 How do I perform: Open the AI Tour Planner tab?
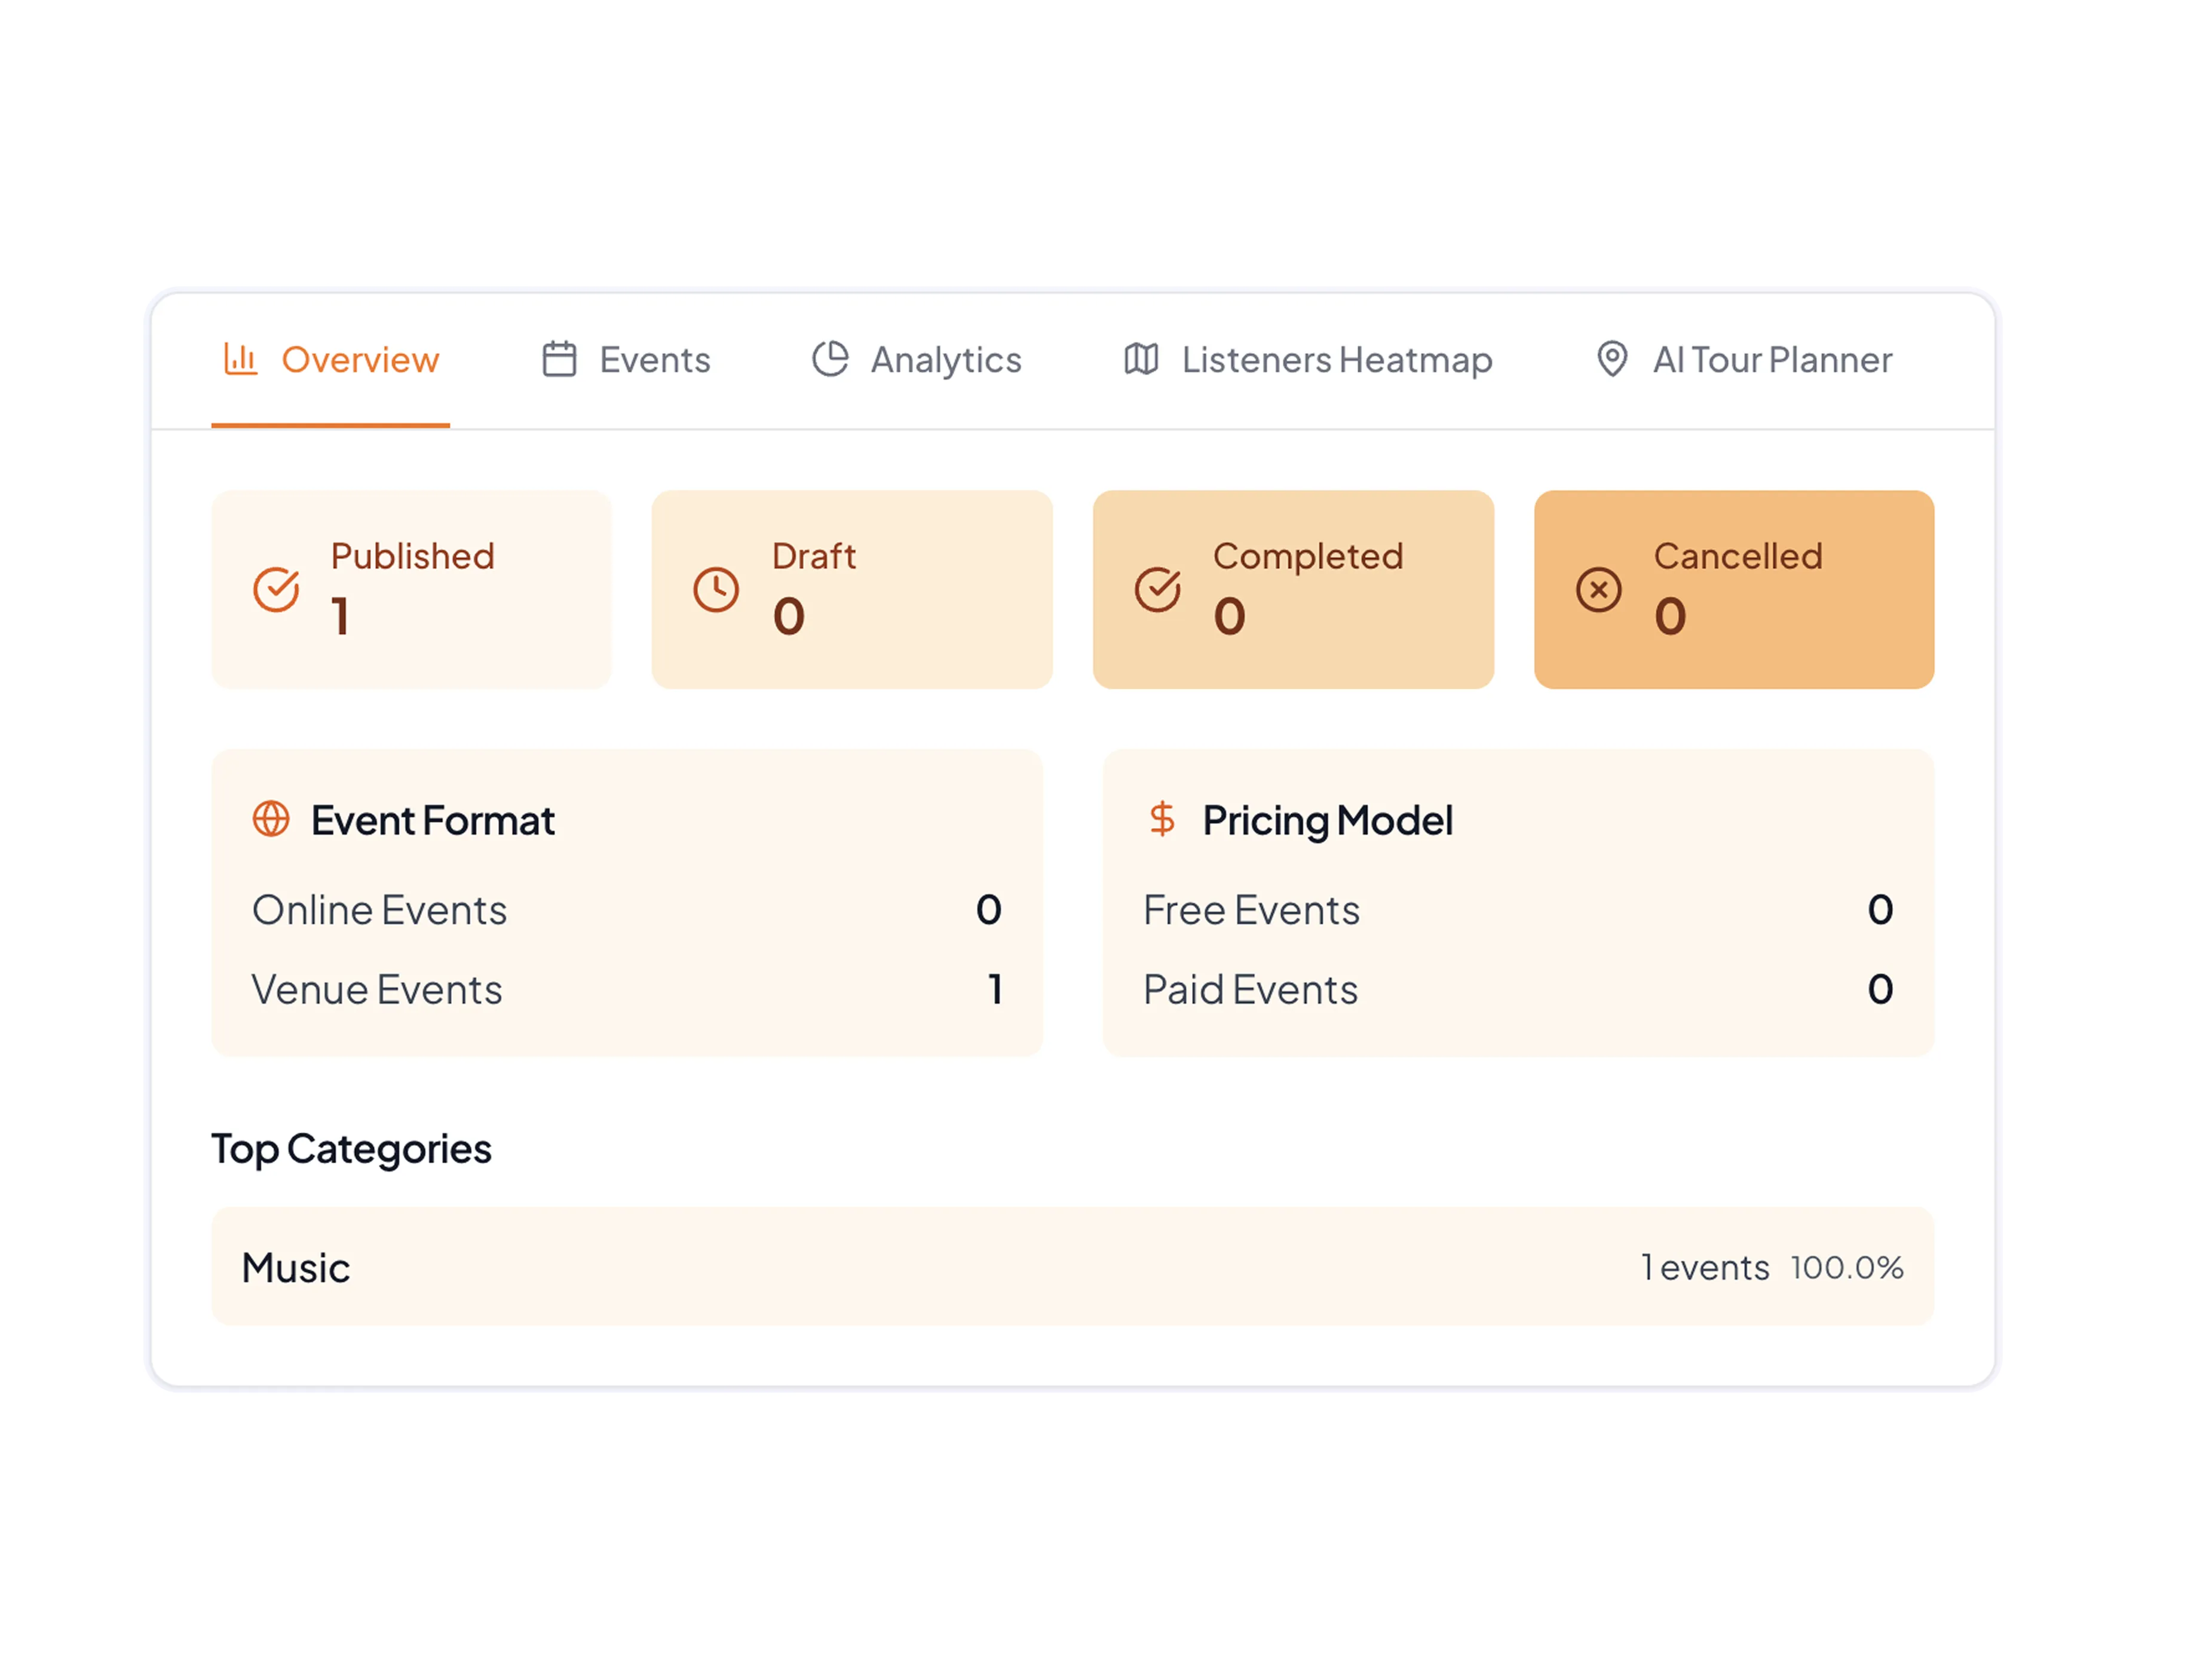pyautogui.click(x=1772, y=360)
